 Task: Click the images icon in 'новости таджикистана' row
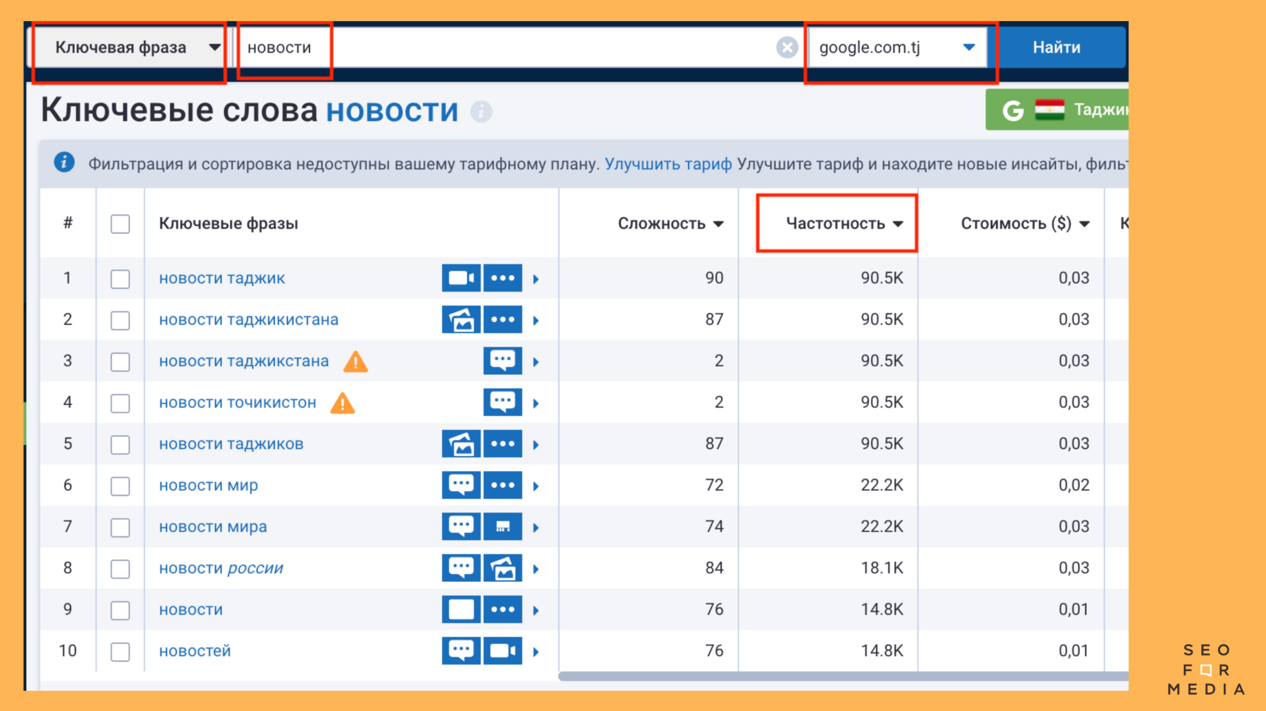pyautogui.click(x=461, y=319)
